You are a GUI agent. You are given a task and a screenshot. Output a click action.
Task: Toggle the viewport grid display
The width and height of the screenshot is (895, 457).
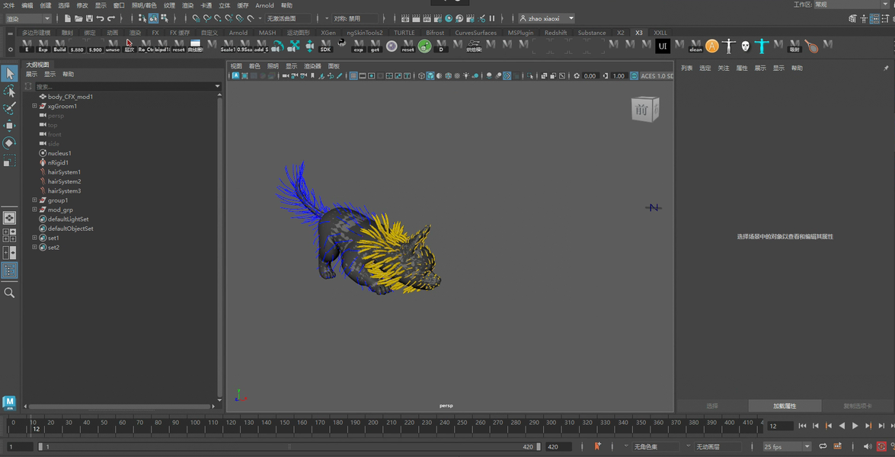click(353, 76)
